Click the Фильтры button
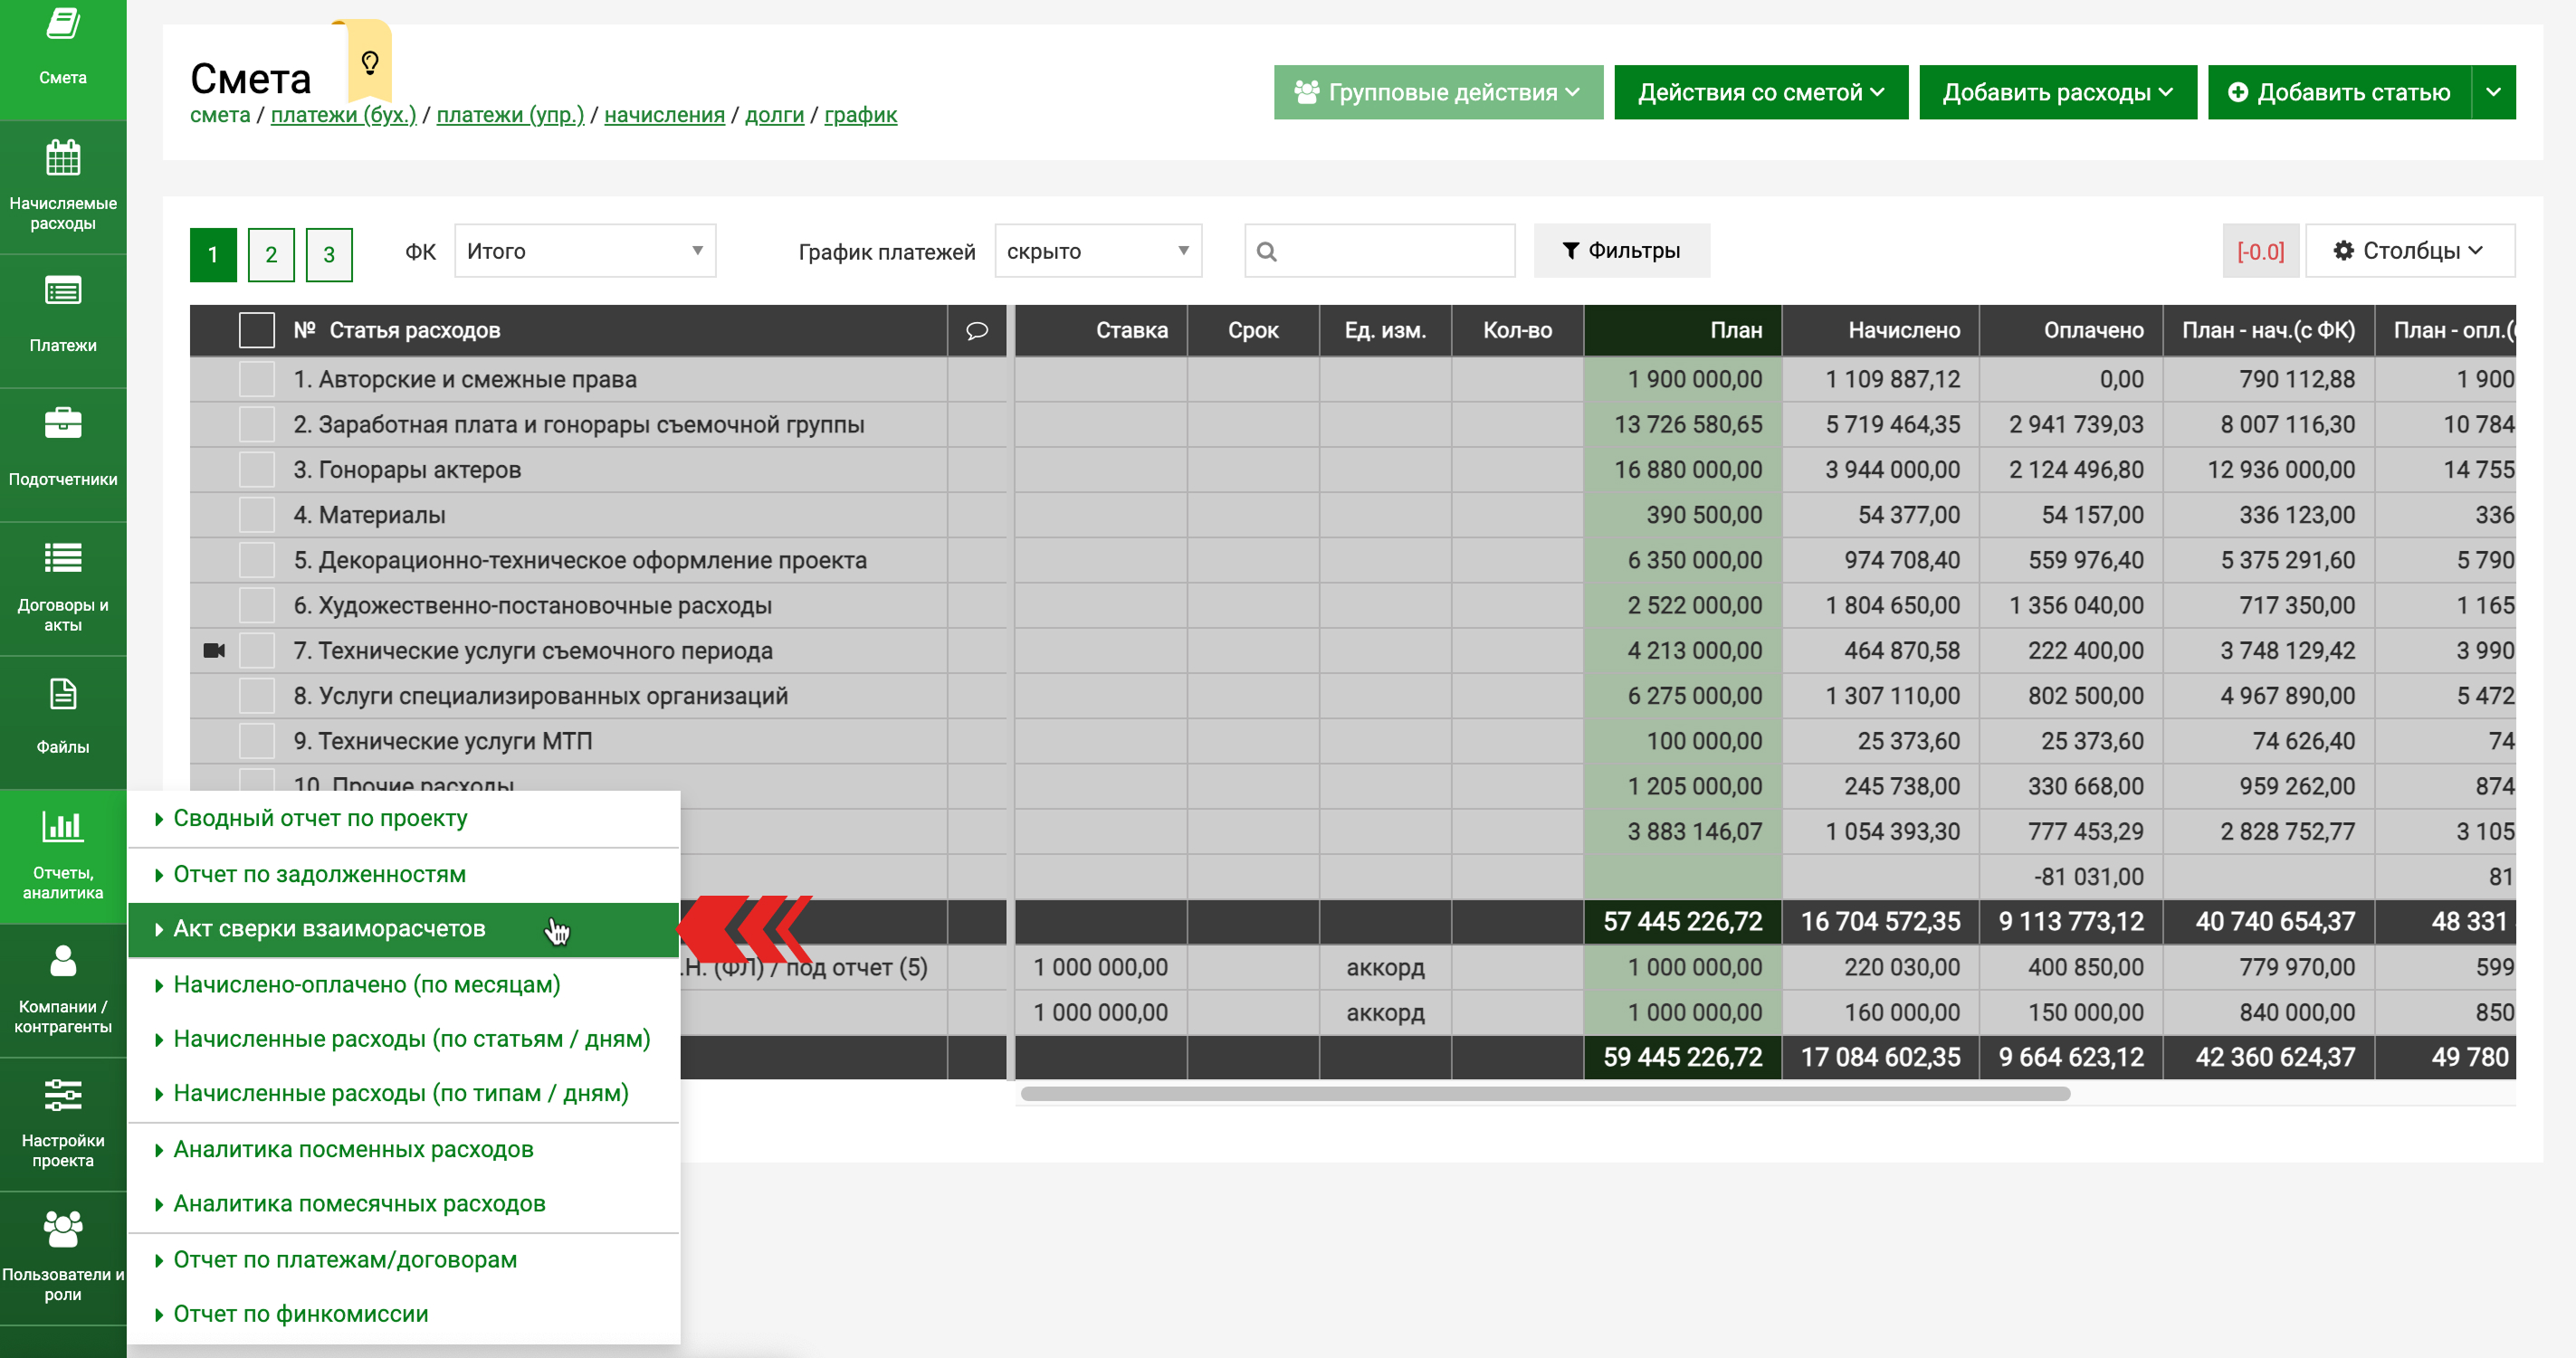Screen dimensions: 2576x1358 pos(1621,251)
